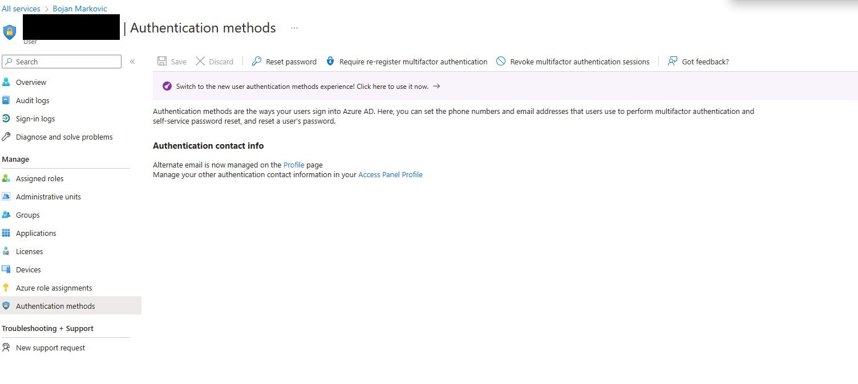Click the Authentication methods shield icon in sidebar
This screenshot has height=384, width=858.
point(6,306)
